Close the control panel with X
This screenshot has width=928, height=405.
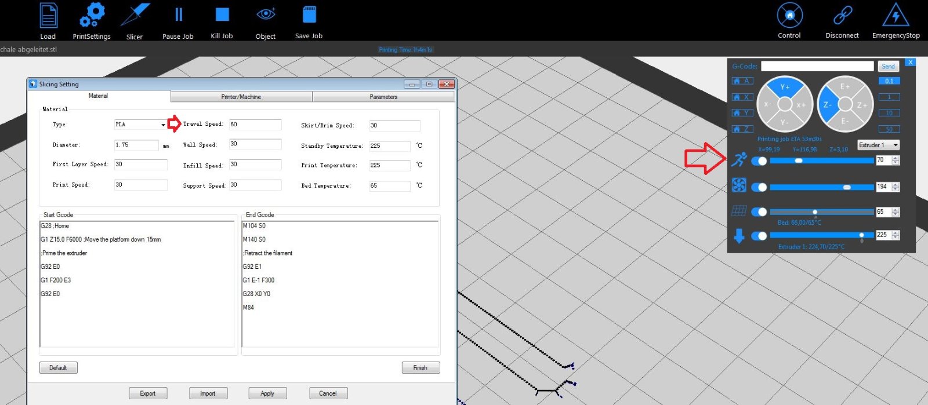(910, 62)
